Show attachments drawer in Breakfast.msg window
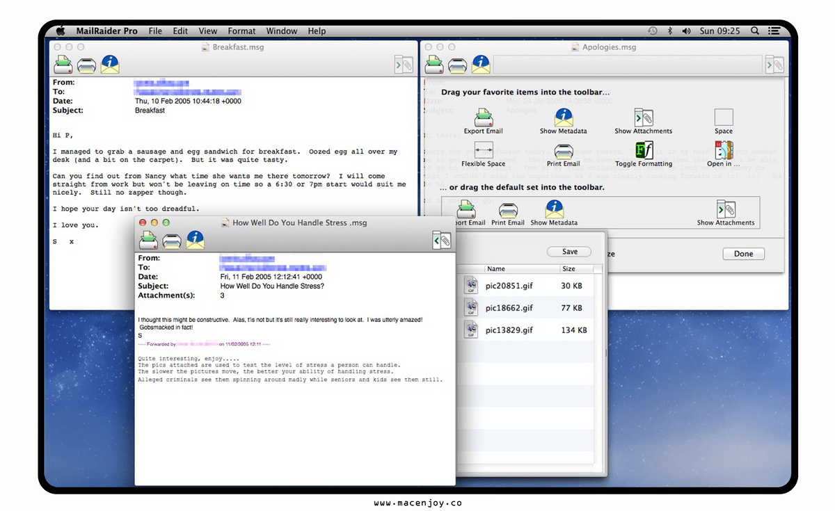Image resolution: width=835 pixels, height=511 pixels. point(404,65)
